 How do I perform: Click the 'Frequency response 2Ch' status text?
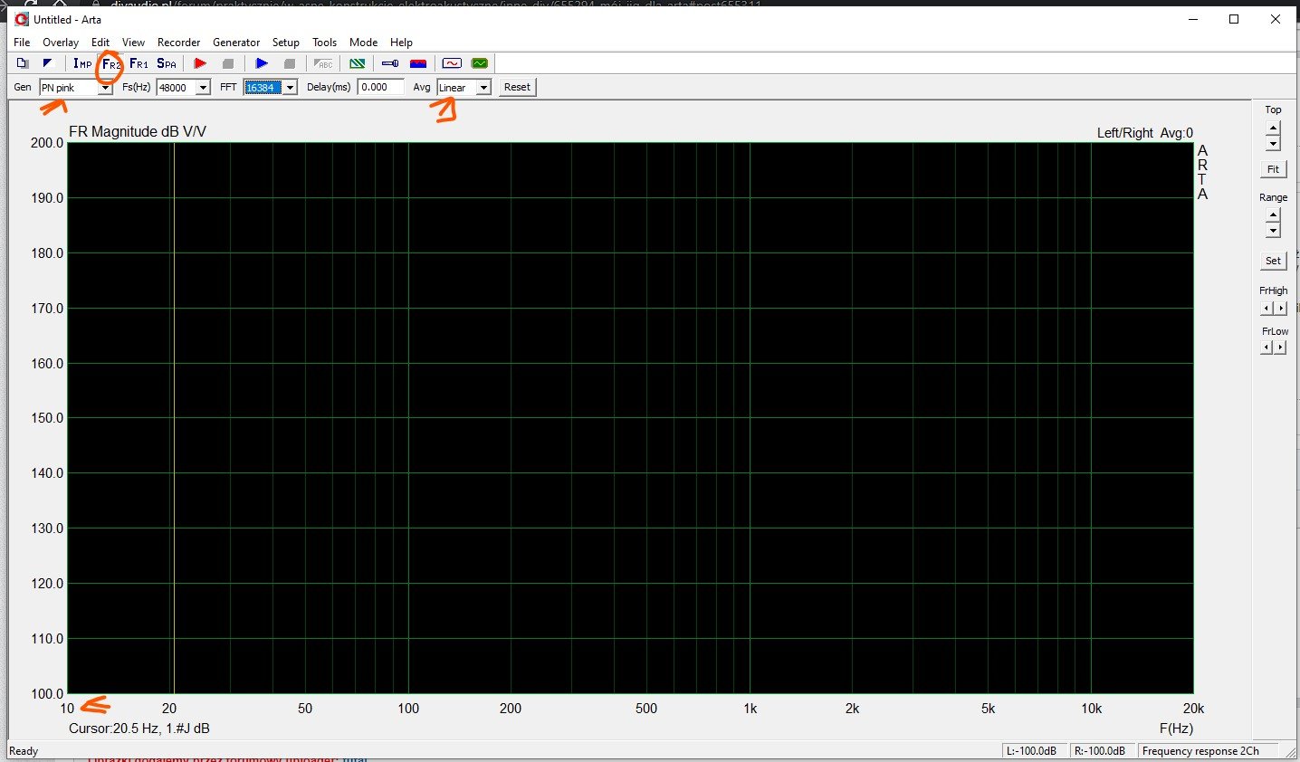coord(1200,751)
